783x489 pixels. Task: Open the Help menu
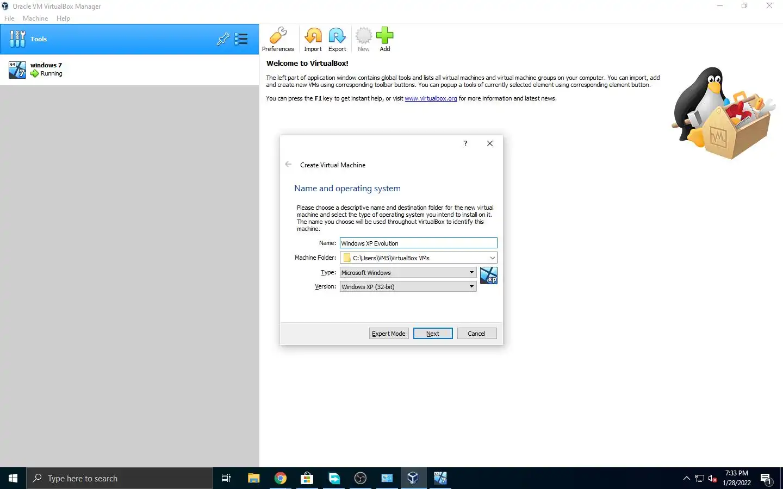63,18
